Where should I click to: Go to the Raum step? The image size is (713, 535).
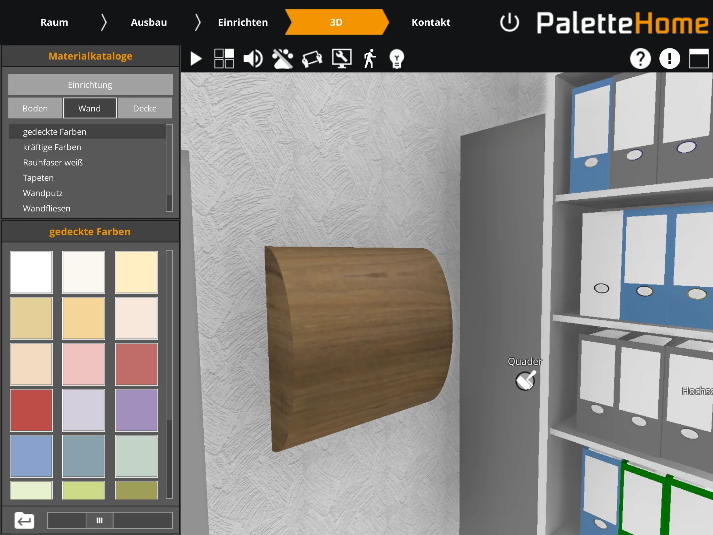[x=54, y=22]
